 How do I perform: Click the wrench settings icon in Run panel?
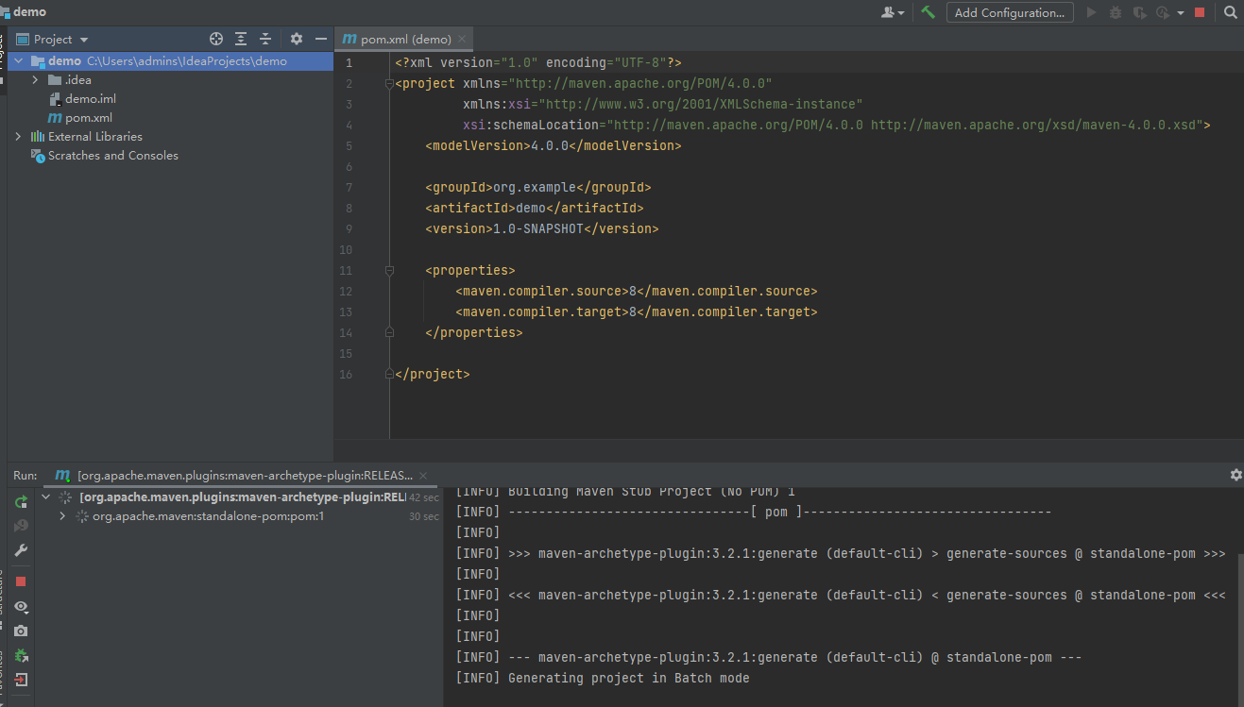tap(21, 550)
